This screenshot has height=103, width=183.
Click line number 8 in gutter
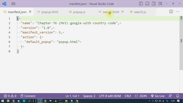pos(9,51)
